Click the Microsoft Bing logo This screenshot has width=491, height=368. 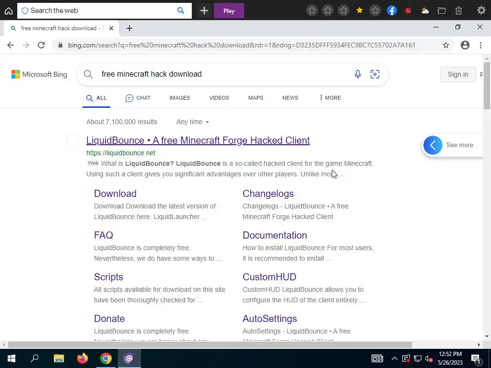point(39,74)
